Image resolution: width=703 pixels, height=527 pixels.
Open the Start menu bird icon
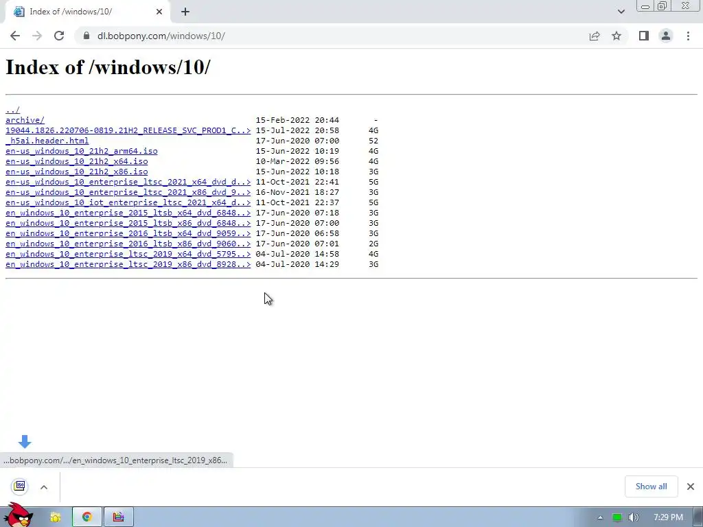pyautogui.click(x=19, y=515)
